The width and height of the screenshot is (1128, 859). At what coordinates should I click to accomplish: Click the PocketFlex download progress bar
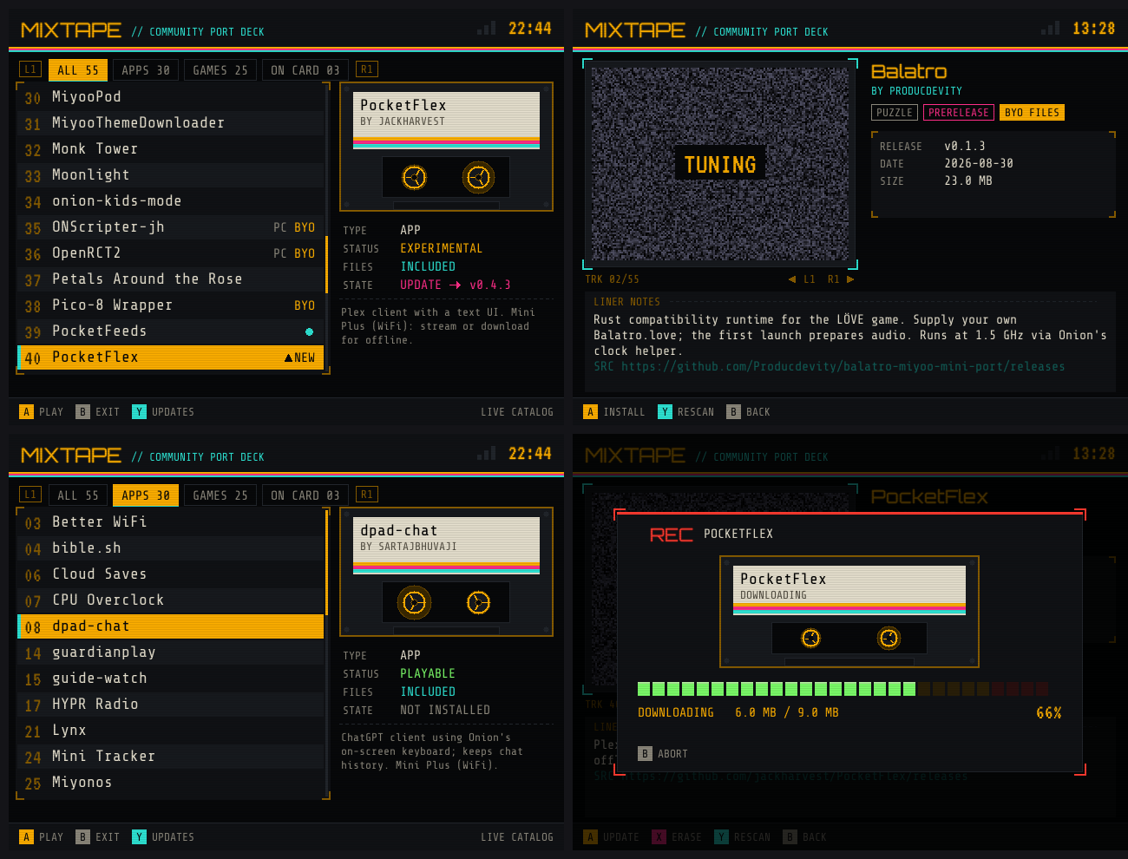point(843,689)
